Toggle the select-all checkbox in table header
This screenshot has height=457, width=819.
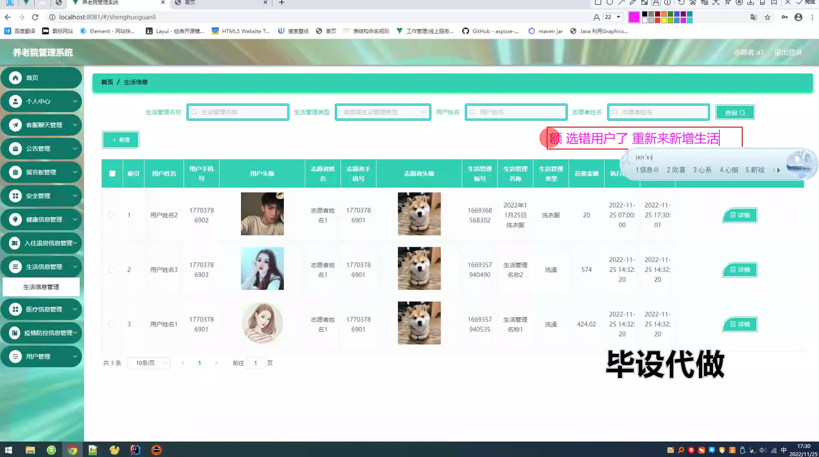click(x=112, y=174)
